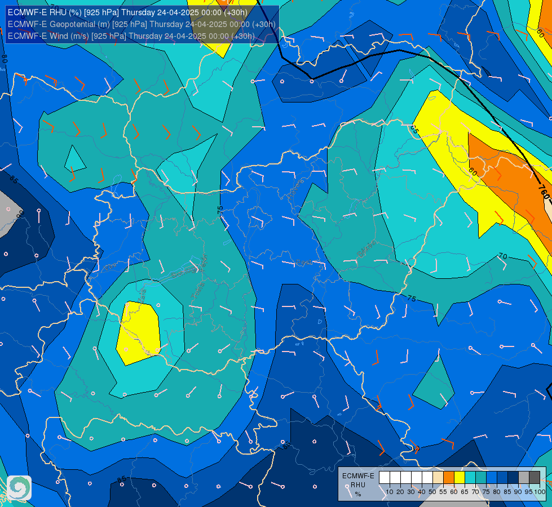Select the ECMWF-E Geopotential (m) layer title
552x507 pixels.
click(x=142, y=24)
